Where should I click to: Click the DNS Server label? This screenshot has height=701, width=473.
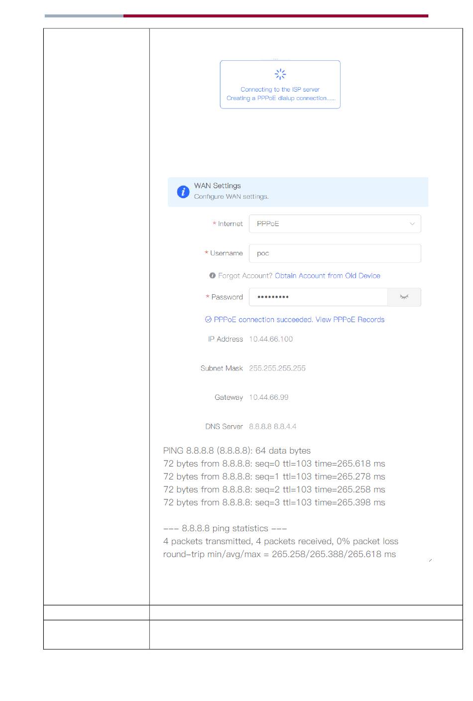(x=224, y=427)
